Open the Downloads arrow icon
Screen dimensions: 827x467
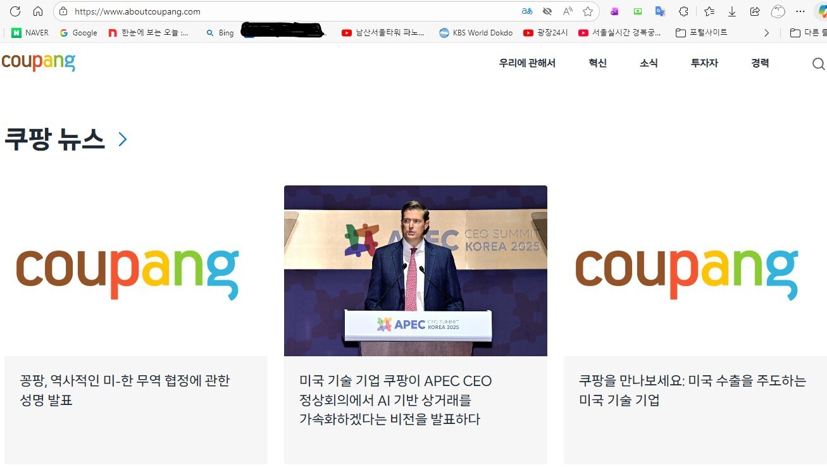732,11
